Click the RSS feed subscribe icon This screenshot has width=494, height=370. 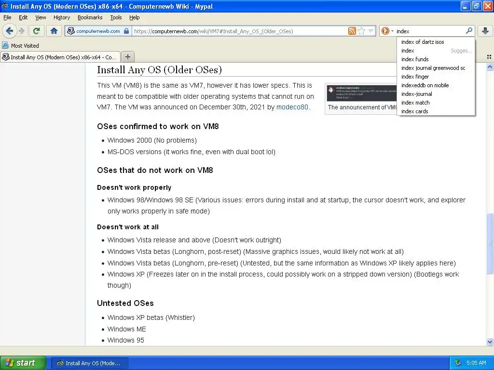click(x=352, y=31)
